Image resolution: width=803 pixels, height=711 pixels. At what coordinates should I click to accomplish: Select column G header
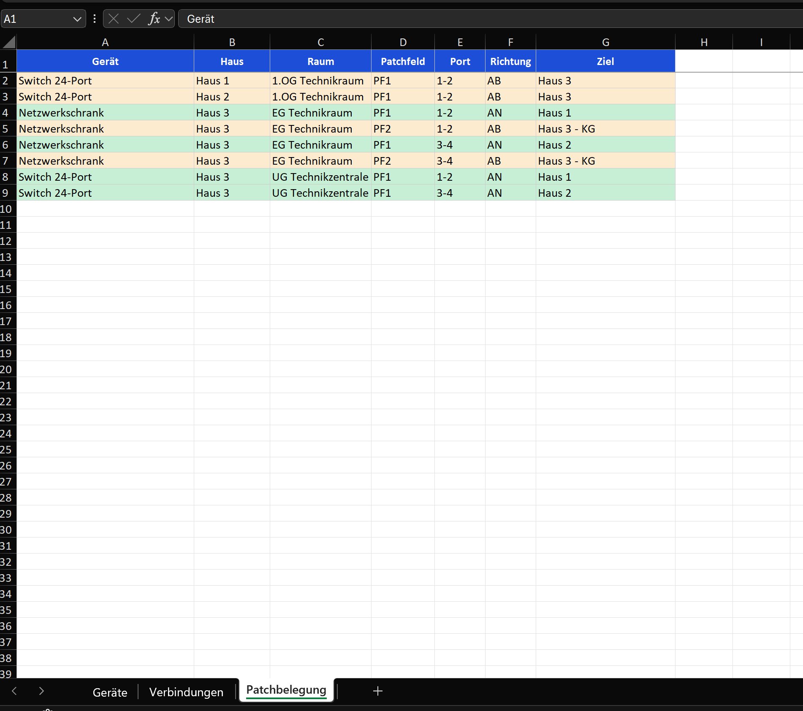pyautogui.click(x=605, y=42)
